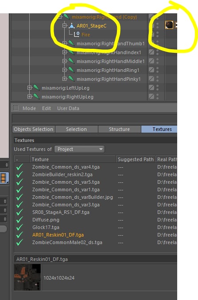The width and height of the screenshot is (198, 300).
Task: Click the joint icon of mixamorig:RightHandPinky1
Action: tap(71, 79)
